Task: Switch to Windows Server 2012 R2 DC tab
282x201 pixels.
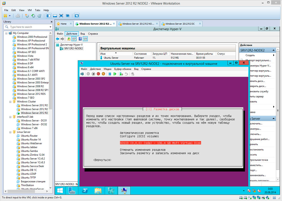Action: tap(180, 24)
